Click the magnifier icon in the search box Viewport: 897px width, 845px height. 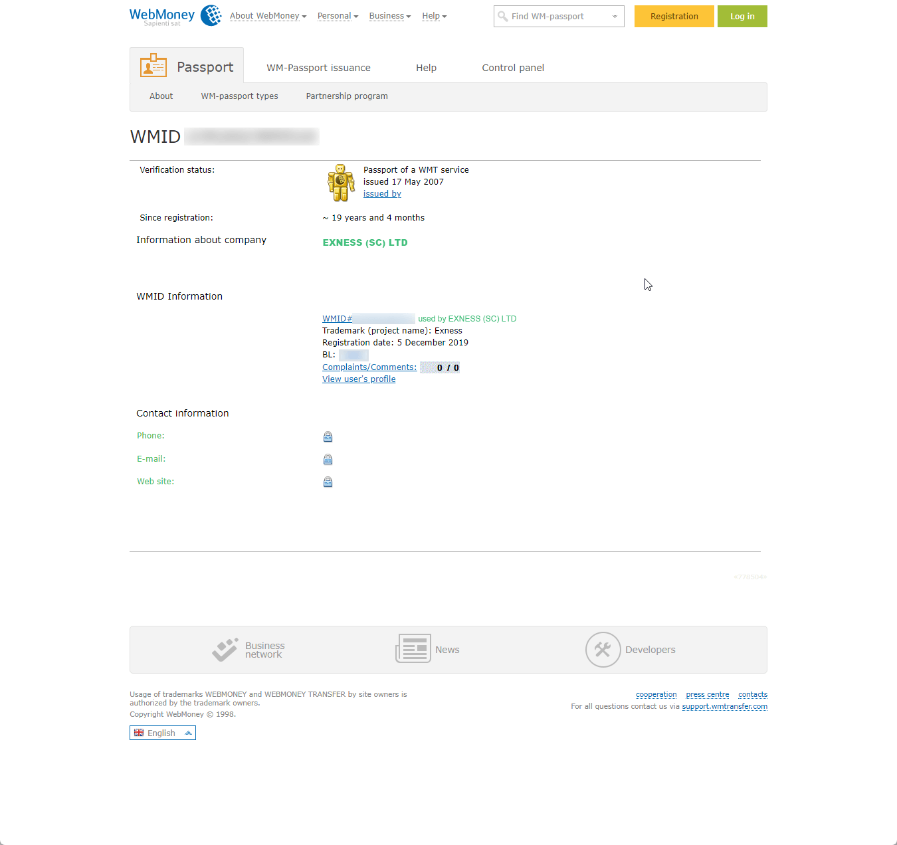503,16
